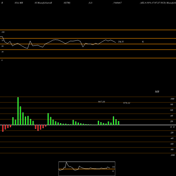The height and width of the screenshot is (176, 176).
Task: Click the price label '987.28'
Action: pos(101,102)
